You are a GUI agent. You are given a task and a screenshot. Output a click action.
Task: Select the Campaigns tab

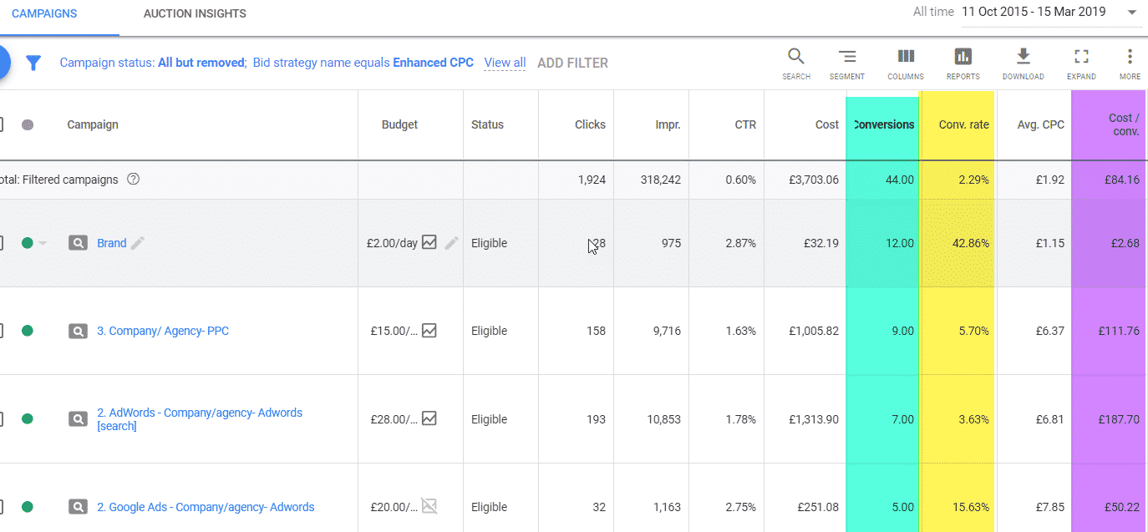44,14
